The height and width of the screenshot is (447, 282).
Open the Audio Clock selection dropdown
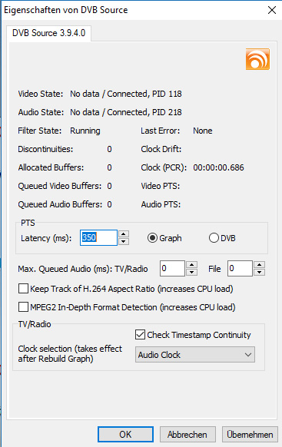coord(195,355)
